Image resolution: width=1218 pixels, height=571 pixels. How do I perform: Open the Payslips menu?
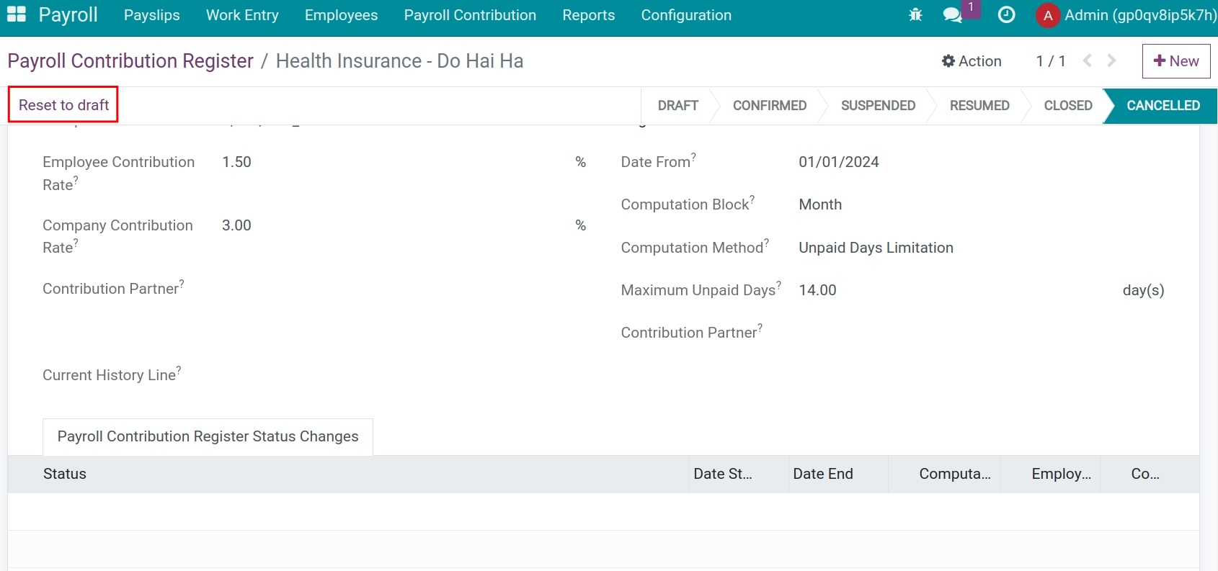coord(152,15)
